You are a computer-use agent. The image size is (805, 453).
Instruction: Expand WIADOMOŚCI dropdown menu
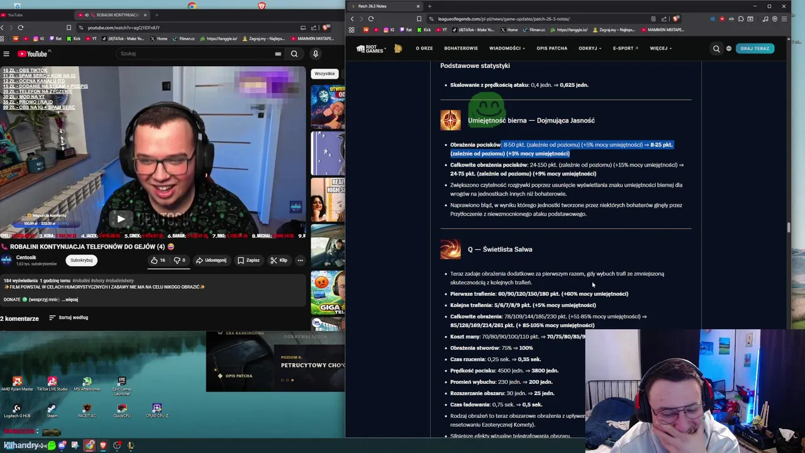tap(507, 48)
